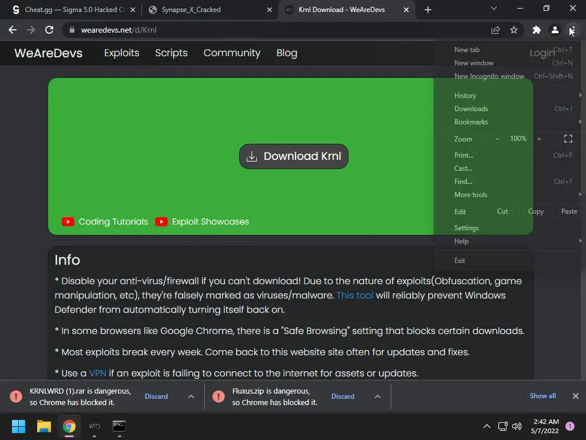Image resolution: width=586 pixels, height=440 pixels.
Task: Click the 'This tool' hyperlink
Action: point(355,295)
